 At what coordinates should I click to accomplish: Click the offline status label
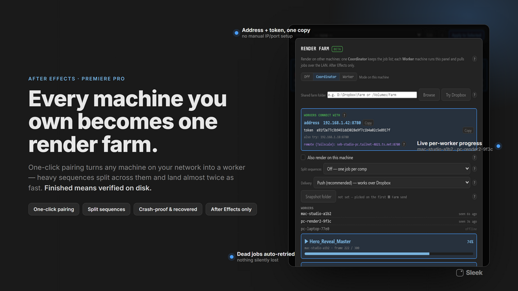click(x=471, y=229)
